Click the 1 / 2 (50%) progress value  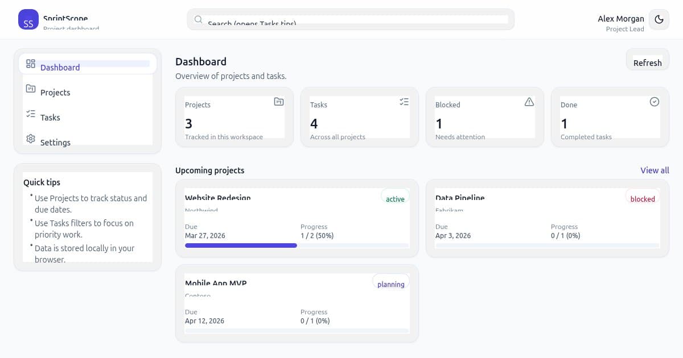[x=317, y=236]
